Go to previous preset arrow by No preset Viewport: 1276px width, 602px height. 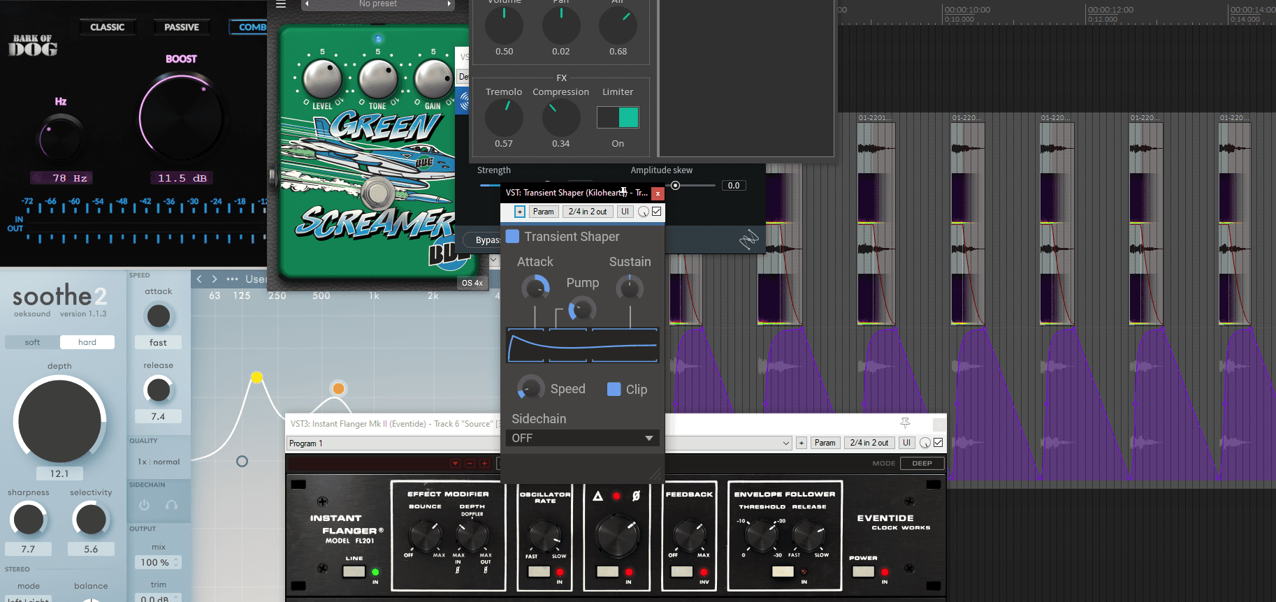click(x=307, y=4)
